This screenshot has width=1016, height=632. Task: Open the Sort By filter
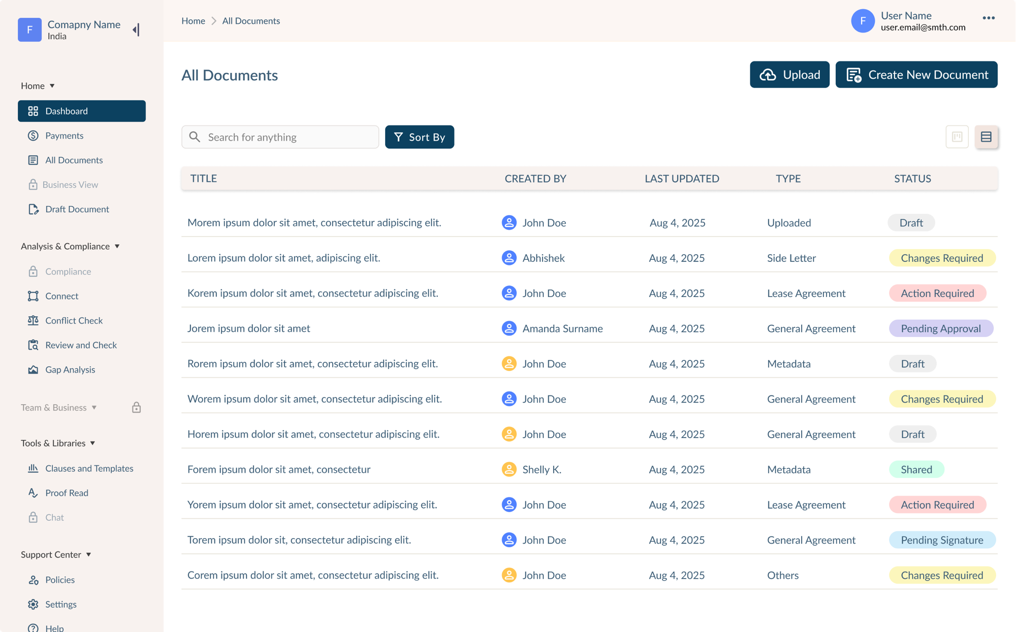click(x=420, y=137)
